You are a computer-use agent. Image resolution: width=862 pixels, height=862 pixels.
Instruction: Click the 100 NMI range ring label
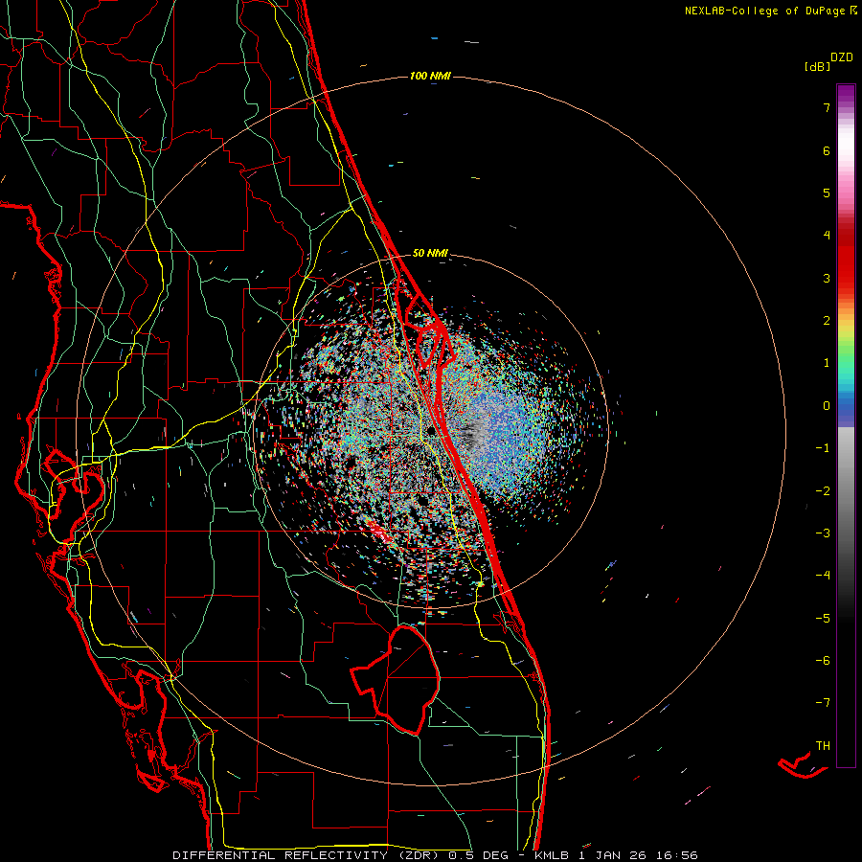[430, 76]
